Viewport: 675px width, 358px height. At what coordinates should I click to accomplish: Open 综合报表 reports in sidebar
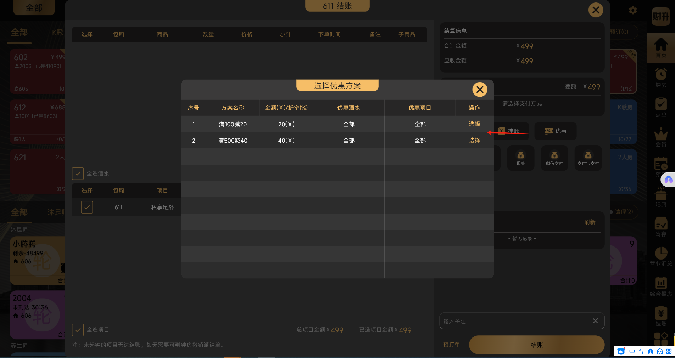point(661,287)
